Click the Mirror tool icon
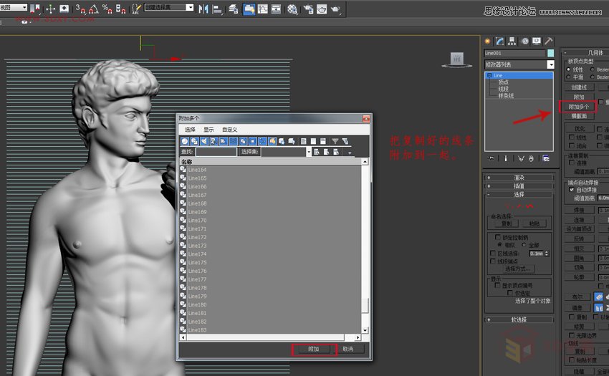Image resolution: width=609 pixels, height=376 pixels. (x=203, y=9)
